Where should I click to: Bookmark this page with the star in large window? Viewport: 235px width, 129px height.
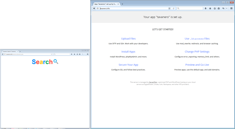215,8
